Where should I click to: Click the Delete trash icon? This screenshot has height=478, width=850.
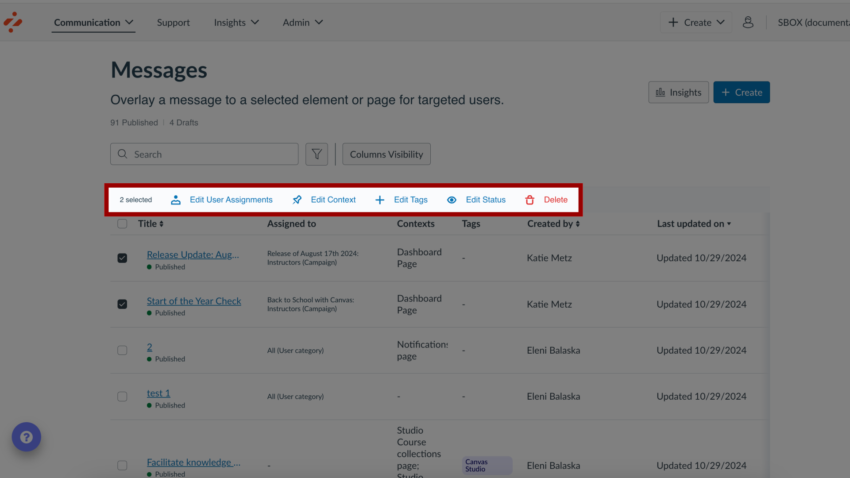[x=530, y=200]
